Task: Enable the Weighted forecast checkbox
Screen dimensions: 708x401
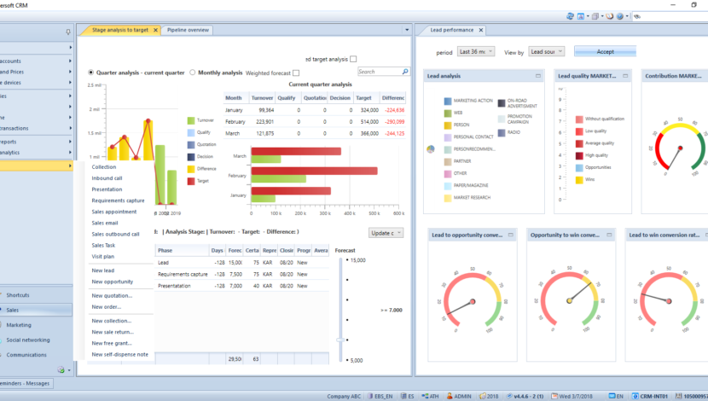Action: [x=296, y=73]
